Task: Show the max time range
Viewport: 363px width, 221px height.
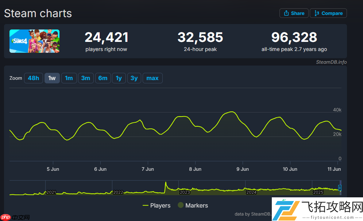Action: click(152, 78)
